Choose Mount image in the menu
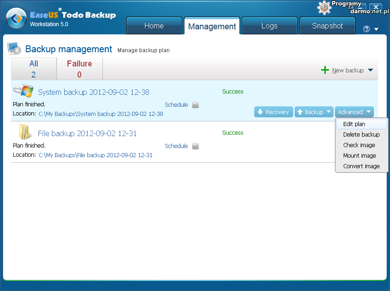 (x=359, y=156)
